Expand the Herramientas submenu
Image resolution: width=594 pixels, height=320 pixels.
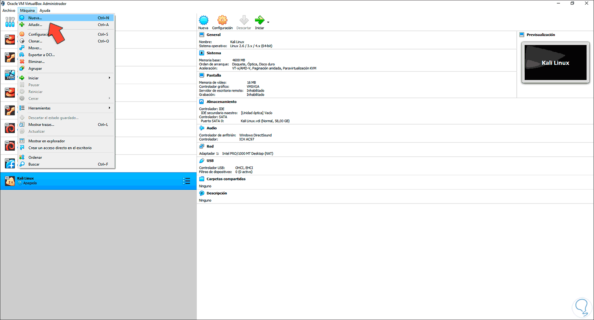pyautogui.click(x=66, y=108)
